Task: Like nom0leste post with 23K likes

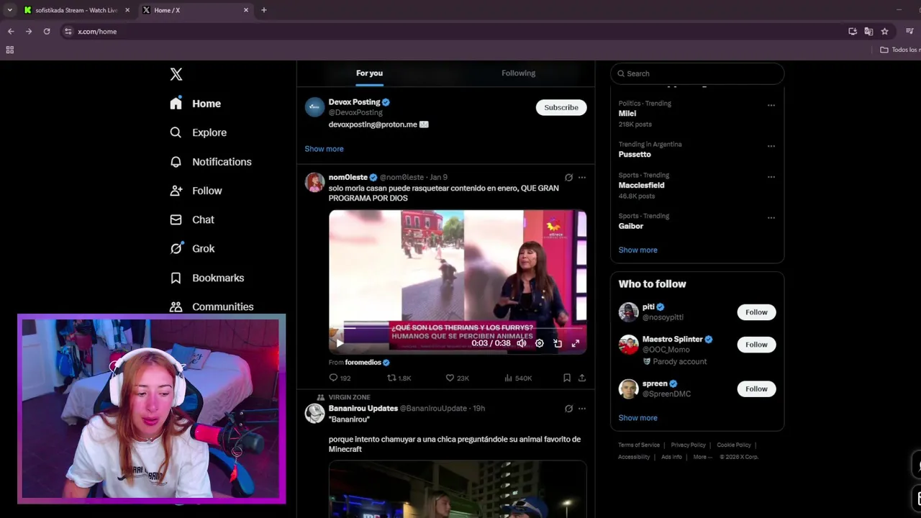Action: (x=457, y=378)
